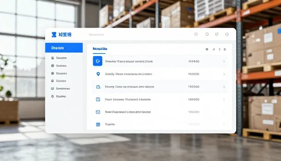Open the fifth sidebar item below the blue one
The width and height of the screenshot is (281, 161).
pyautogui.click(x=61, y=88)
